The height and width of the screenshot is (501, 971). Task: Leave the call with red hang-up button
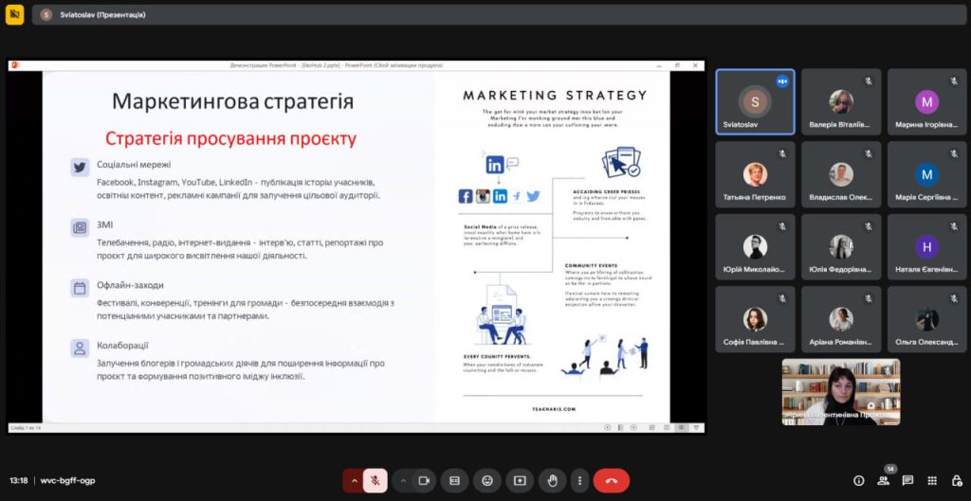click(x=612, y=480)
